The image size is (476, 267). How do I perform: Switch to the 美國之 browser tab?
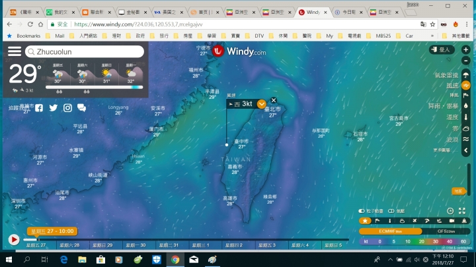pyautogui.click(x=169, y=12)
